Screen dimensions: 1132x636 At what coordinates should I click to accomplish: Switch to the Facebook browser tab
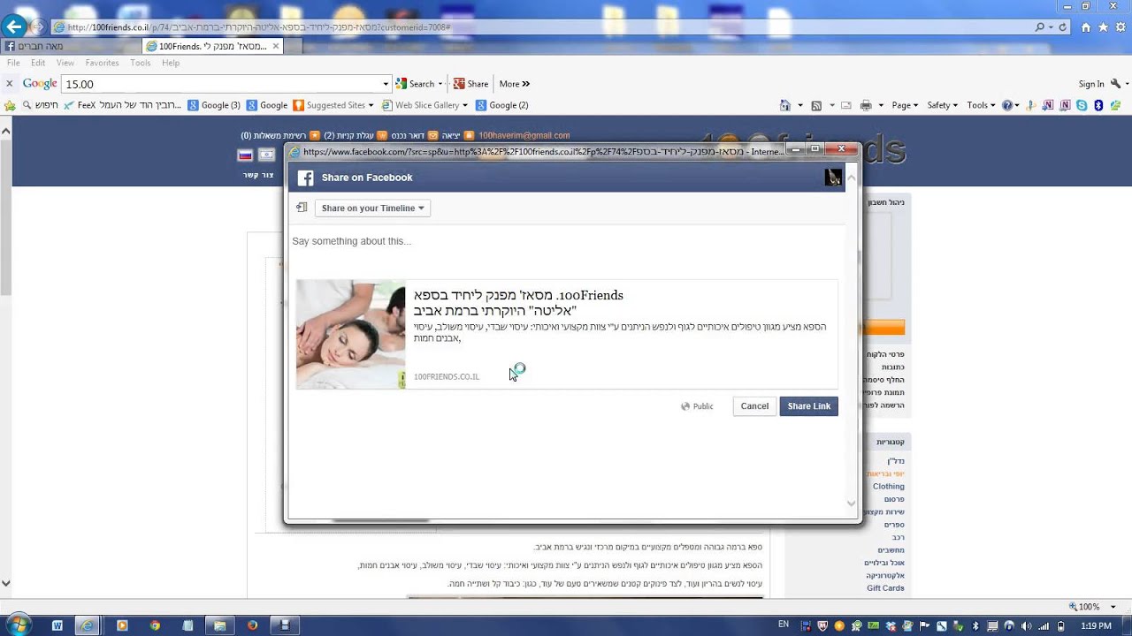71,46
